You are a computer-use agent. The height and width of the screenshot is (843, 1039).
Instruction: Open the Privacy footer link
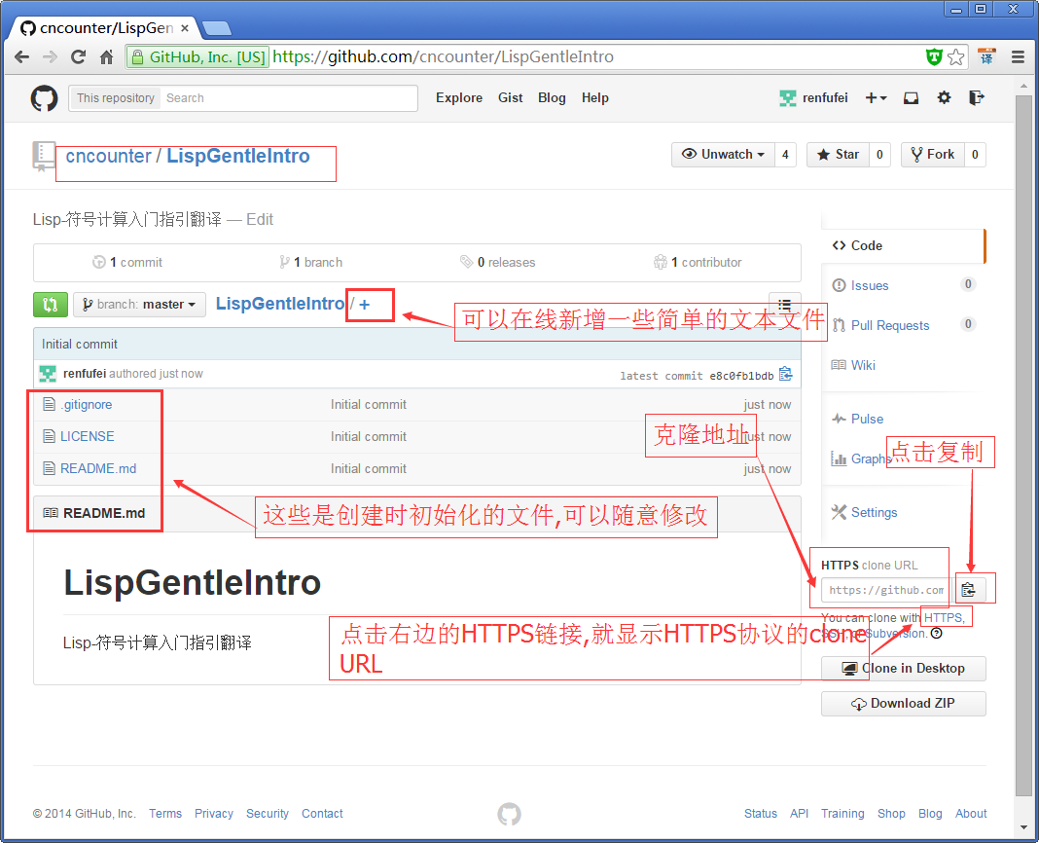[x=213, y=814]
